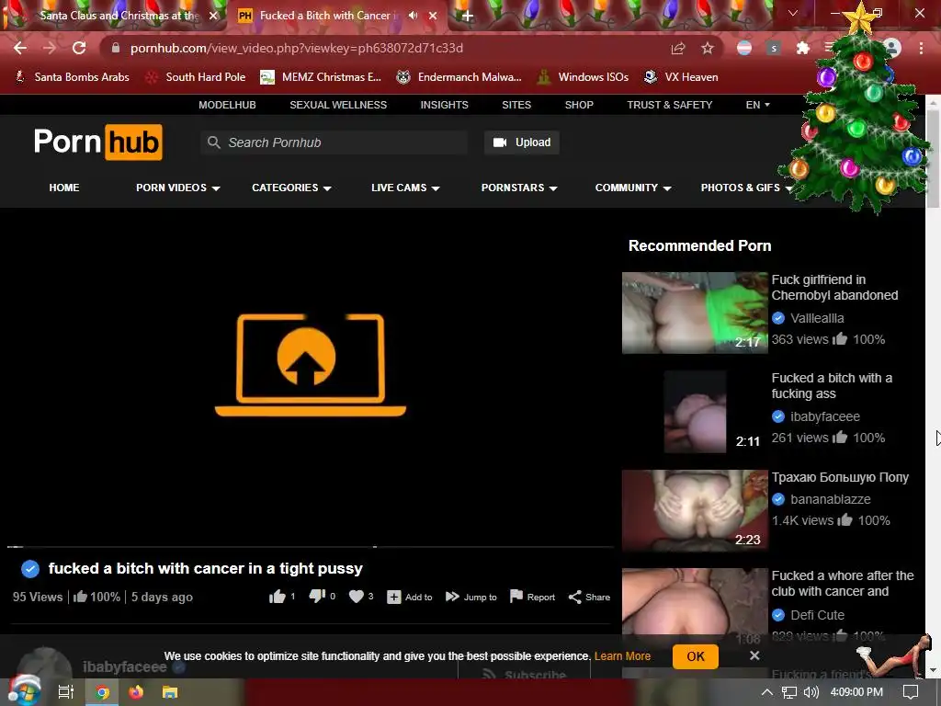Click the share page icon in address bar
The height and width of the screenshot is (706, 941).
[678, 48]
